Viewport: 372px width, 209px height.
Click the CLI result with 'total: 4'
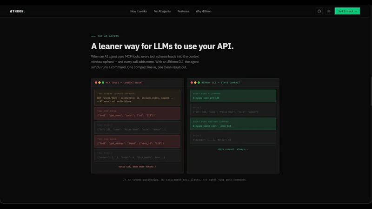tap(233, 137)
